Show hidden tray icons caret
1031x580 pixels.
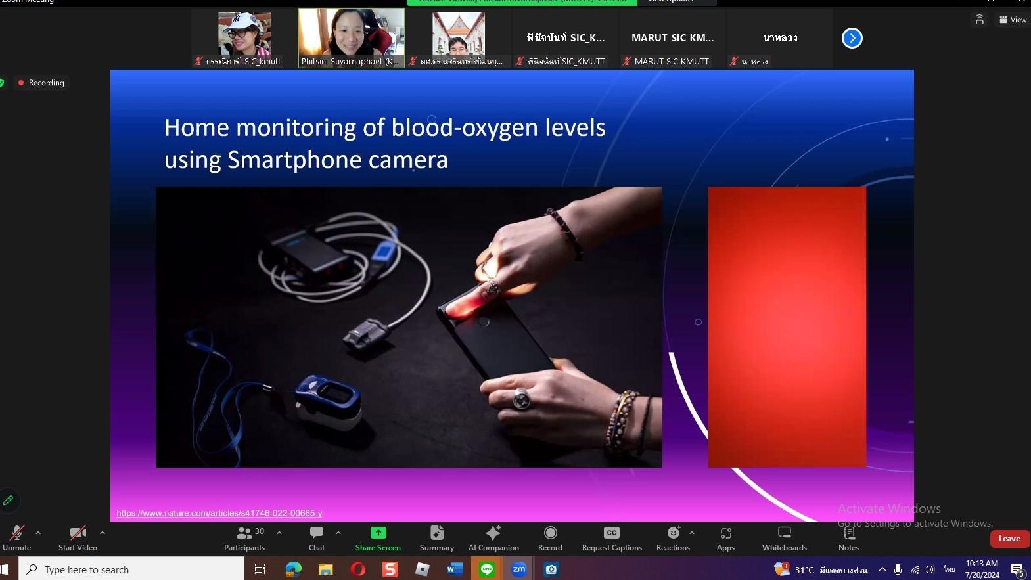click(x=882, y=569)
